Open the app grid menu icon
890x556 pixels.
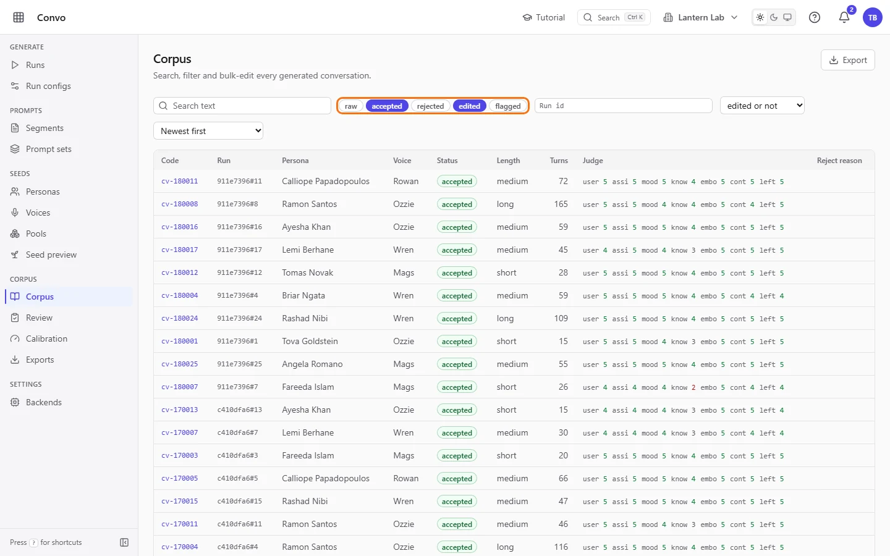[x=19, y=17]
